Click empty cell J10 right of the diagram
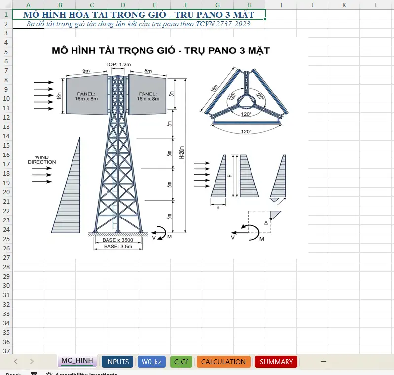394x375 pixels. 312,98
